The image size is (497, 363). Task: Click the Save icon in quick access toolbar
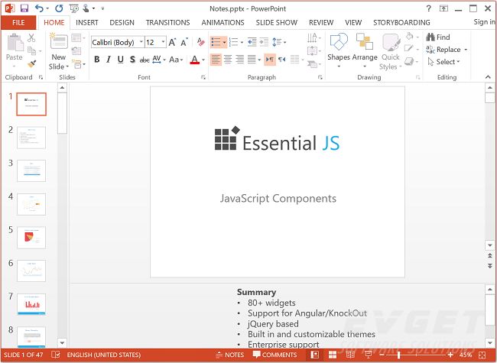pyautogui.click(x=24, y=8)
